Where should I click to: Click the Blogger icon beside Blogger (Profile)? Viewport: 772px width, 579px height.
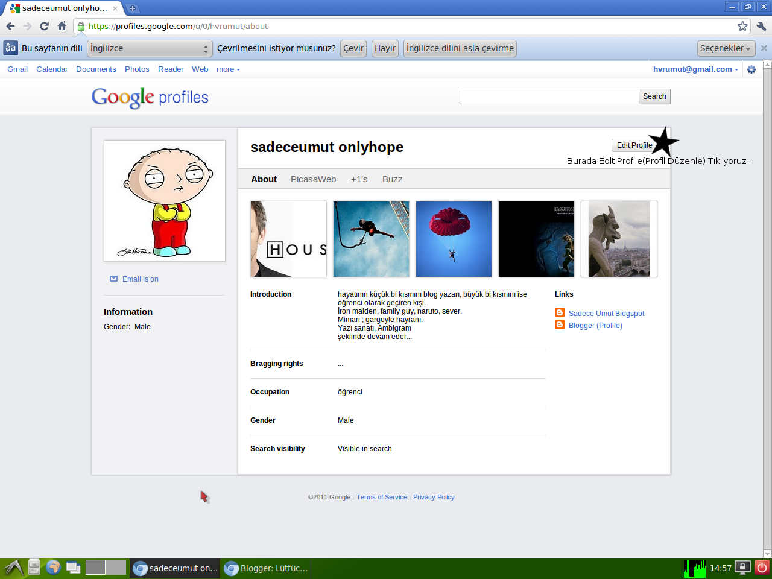pos(560,324)
